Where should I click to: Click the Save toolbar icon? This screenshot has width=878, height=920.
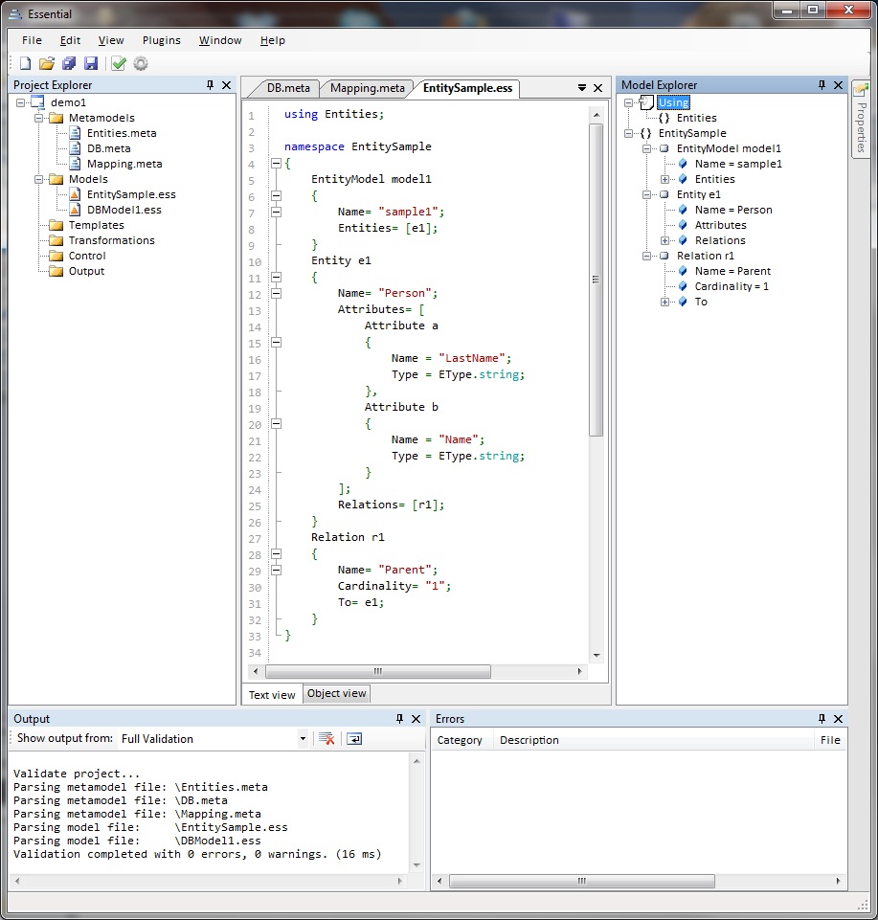pos(91,64)
